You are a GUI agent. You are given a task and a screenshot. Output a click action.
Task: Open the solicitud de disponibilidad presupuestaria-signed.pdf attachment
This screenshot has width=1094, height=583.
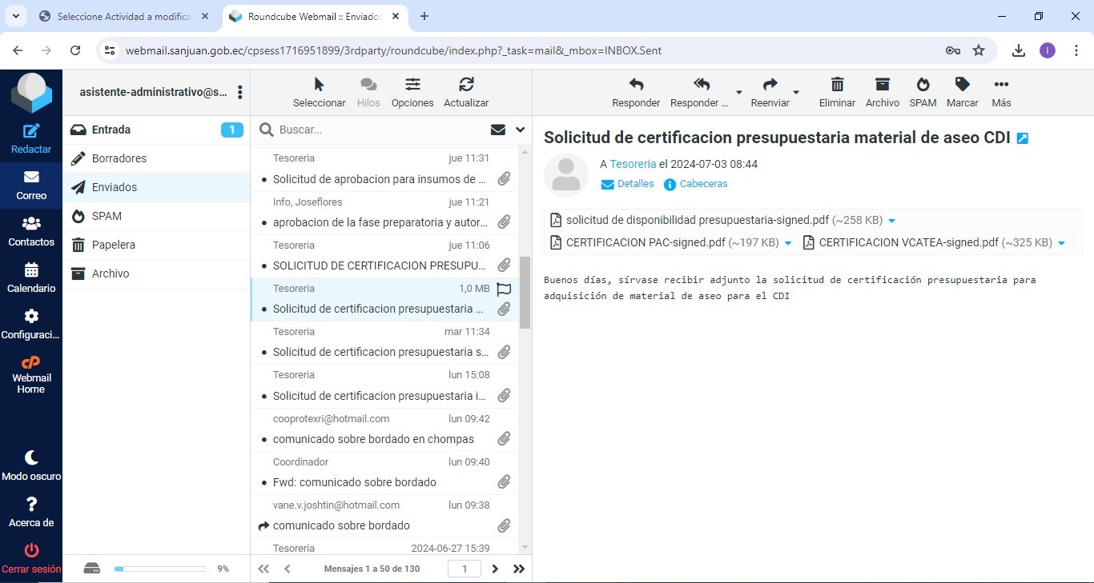697,220
